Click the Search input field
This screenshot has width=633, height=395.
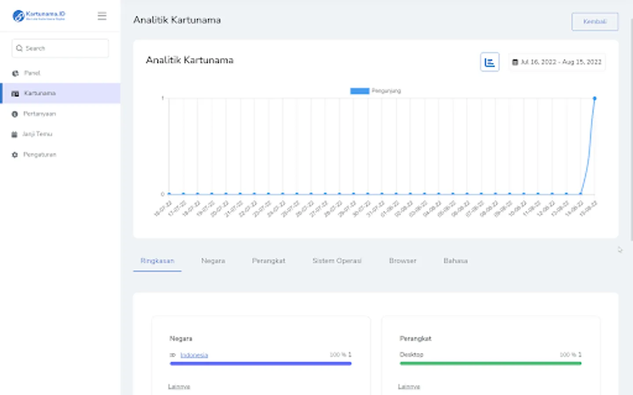click(x=60, y=48)
